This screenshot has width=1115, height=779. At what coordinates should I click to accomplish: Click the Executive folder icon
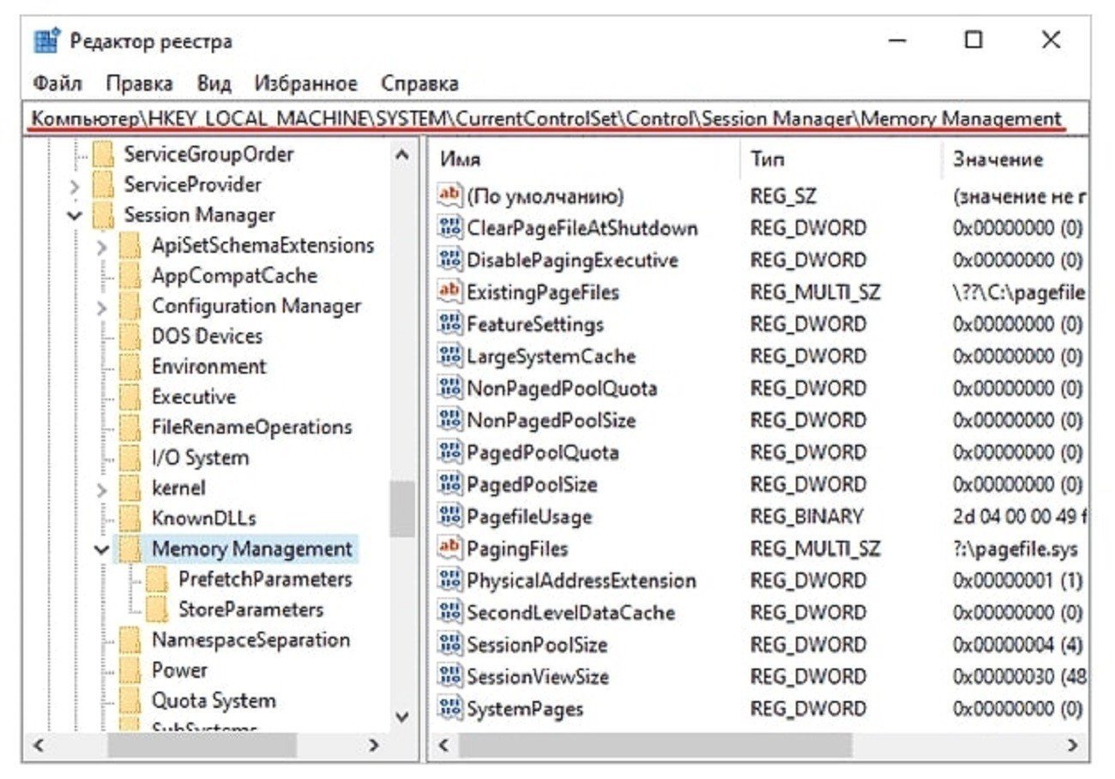coord(130,398)
